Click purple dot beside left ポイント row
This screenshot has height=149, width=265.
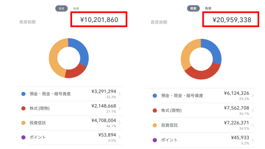pos(24,137)
